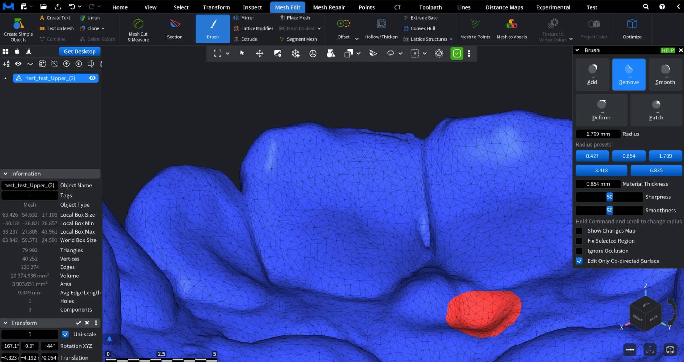This screenshot has width=684, height=362.
Task: Expand the Offset dropdown arrow
Action: (x=357, y=38)
